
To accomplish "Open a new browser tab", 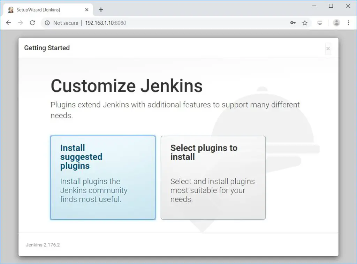I will pyautogui.click(x=101, y=9).
